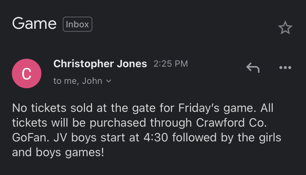
Task: Click 'No tickets' at message start
Action: pos(39,108)
